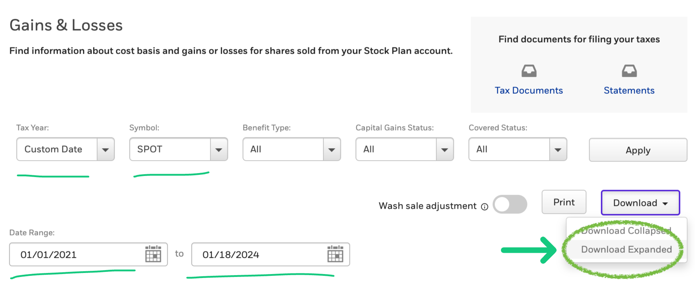Follow the Tax Documents link
This screenshot has height=291, width=695.
click(x=529, y=90)
